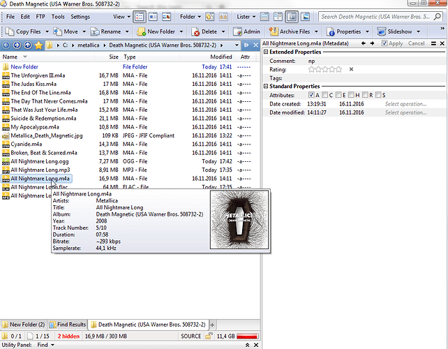This screenshot has width=448, height=349.
Task: Toggle the E attribute checkbox
Action: coord(338,95)
